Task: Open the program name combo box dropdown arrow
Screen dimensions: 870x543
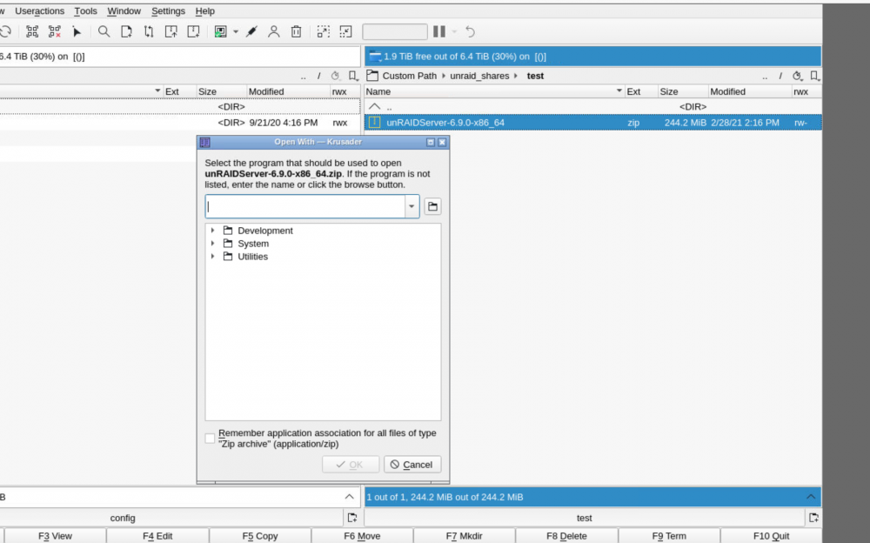Action: click(412, 206)
